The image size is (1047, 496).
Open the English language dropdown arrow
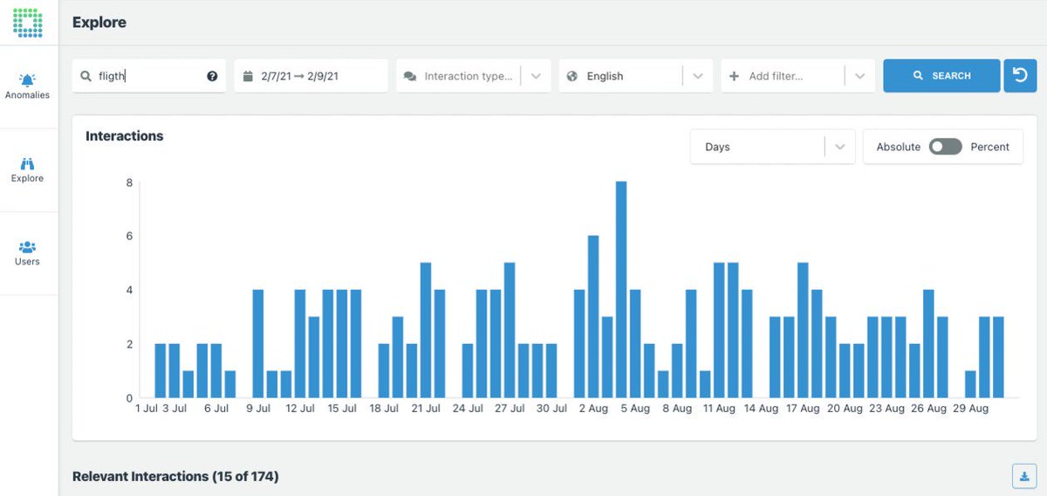(698, 76)
